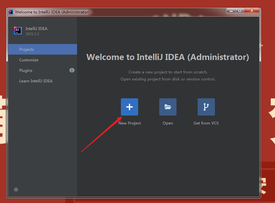Image resolution: width=275 pixels, height=203 pixels.
Task: Open the settings gear at bottom left
Action: pyautogui.click(x=16, y=190)
